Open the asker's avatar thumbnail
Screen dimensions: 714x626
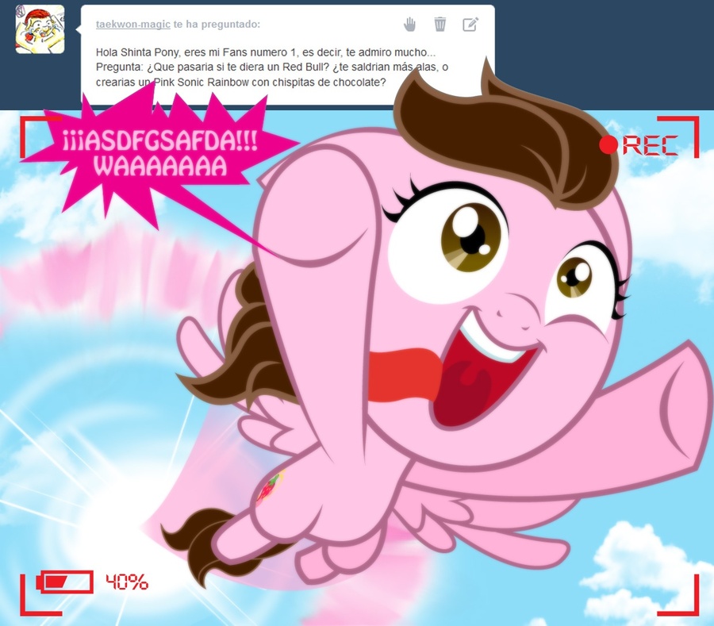pyautogui.click(x=40, y=29)
